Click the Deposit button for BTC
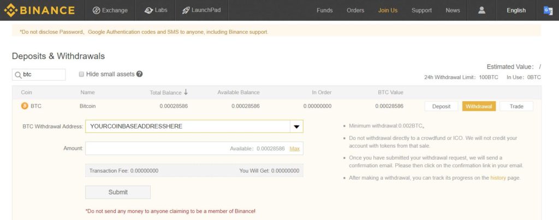 (x=441, y=106)
